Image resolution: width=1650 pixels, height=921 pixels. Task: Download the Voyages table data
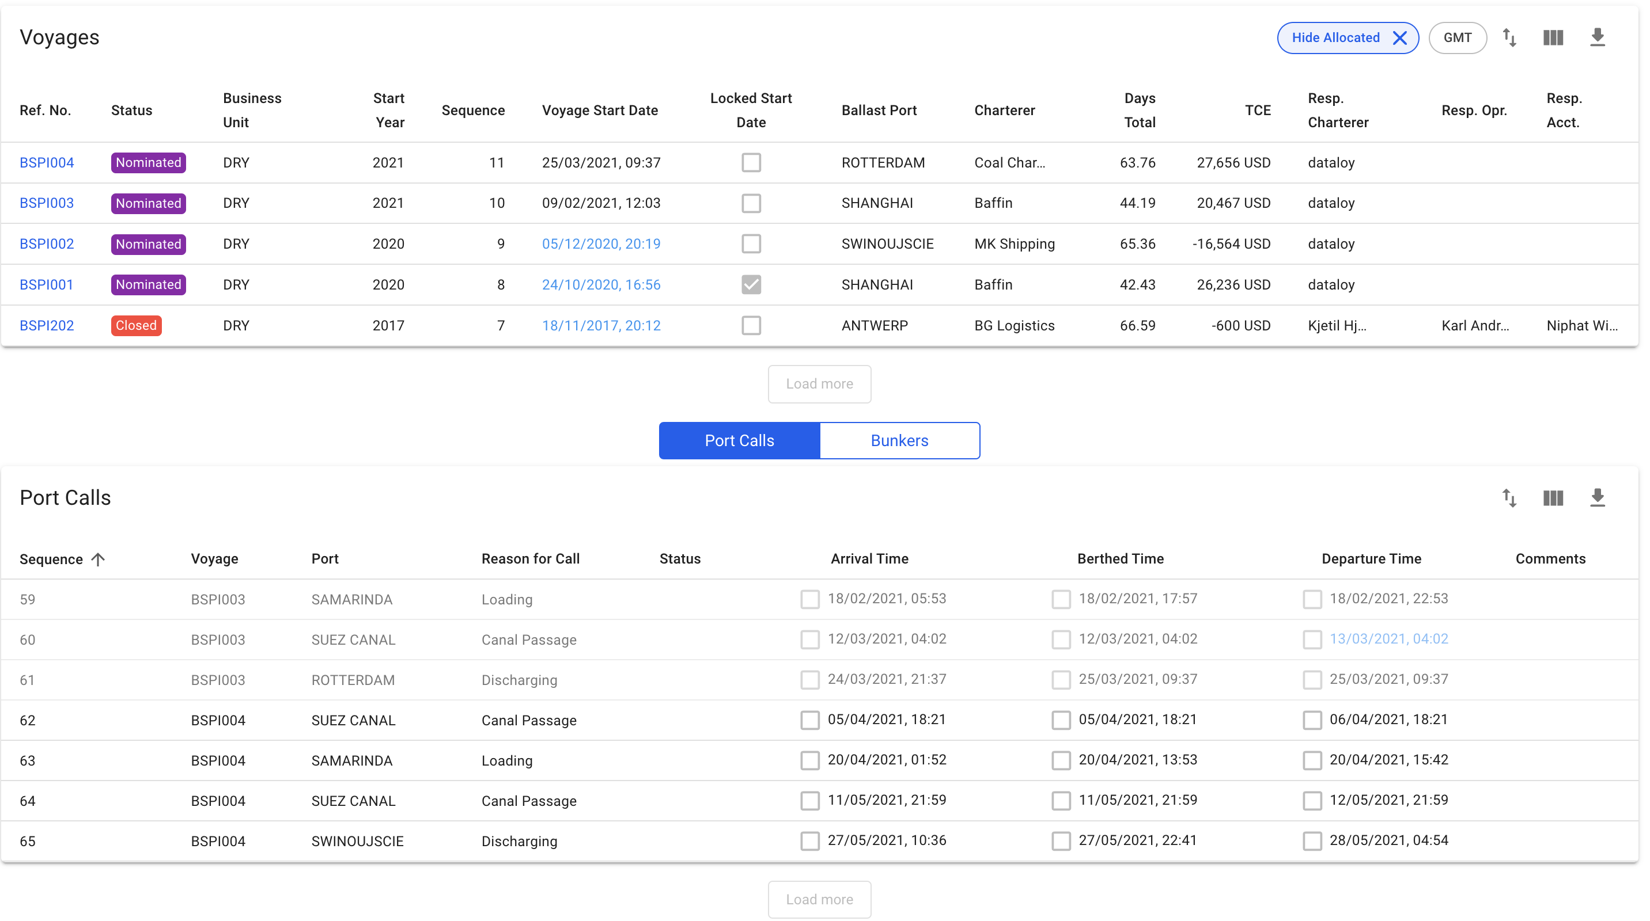tap(1598, 38)
